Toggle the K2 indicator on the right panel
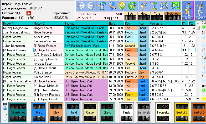The height and width of the screenshot is (124, 206). pyautogui.click(x=203, y=80)
